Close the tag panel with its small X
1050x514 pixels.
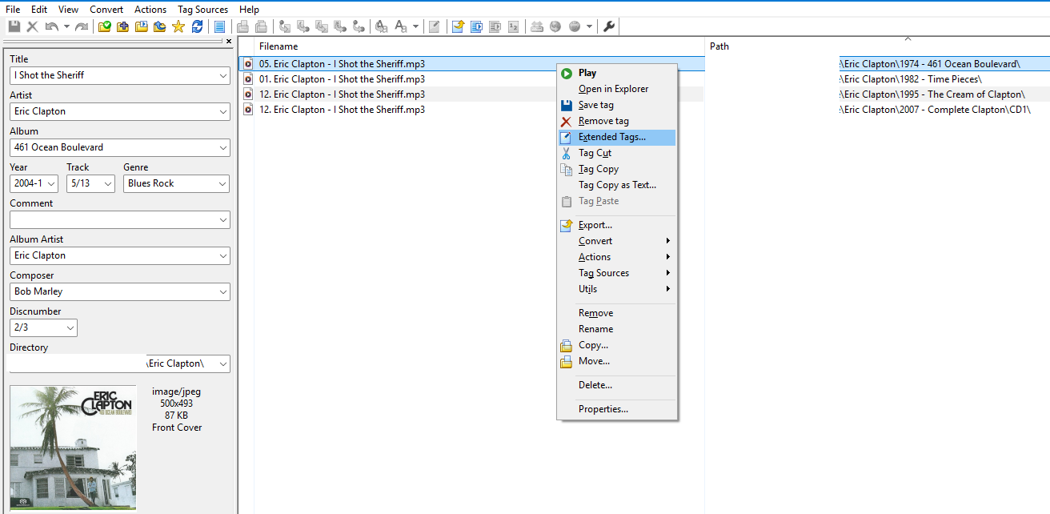pos(229,41)
